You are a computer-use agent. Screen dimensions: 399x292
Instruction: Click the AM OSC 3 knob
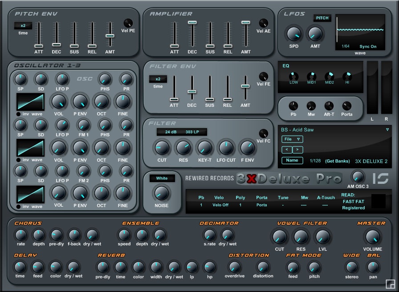(358, 178)
